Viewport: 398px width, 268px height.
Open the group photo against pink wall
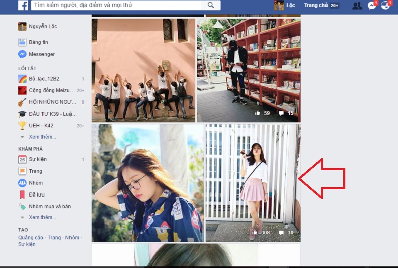[x=143, y=71]
